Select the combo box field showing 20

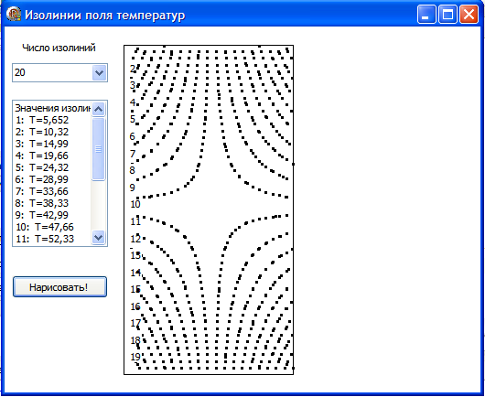coord(59,73)
